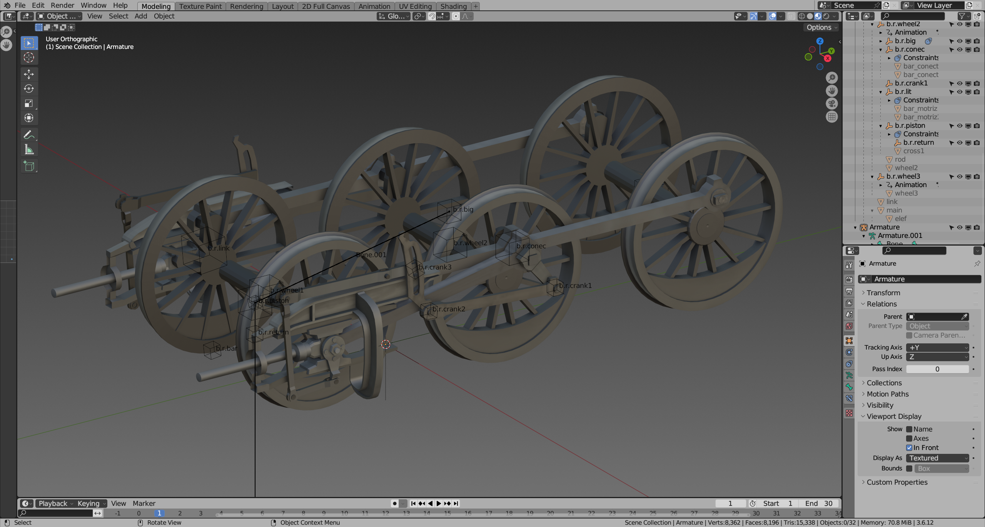Hide b.r.crank1 with the eye icon
985x527 pixels.
(960, 84)
